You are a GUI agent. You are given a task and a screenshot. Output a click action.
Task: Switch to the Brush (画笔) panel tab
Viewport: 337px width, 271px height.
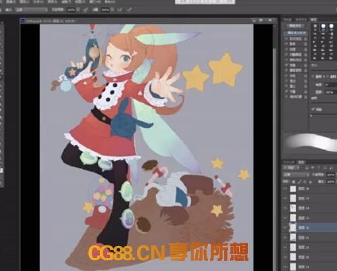click(x=313, y=20)
